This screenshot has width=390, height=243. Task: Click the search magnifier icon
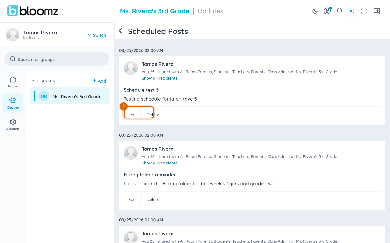click(x=13, y=59)
